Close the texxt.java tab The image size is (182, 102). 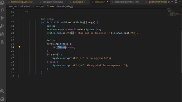[107, 2]
